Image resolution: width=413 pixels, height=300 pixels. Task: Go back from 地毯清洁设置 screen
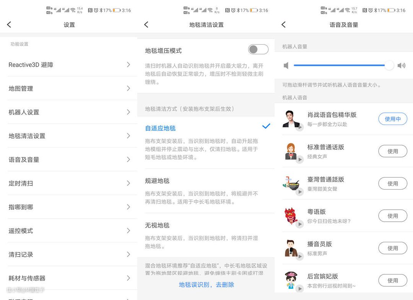click(146, 25)
